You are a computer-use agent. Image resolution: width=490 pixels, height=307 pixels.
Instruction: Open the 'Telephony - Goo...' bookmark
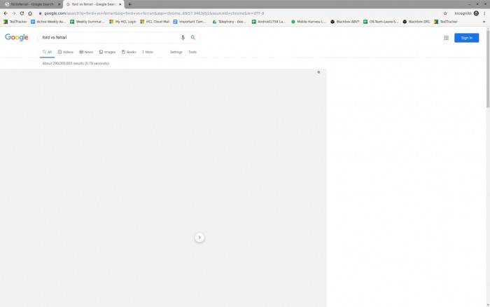coord(229,22)
